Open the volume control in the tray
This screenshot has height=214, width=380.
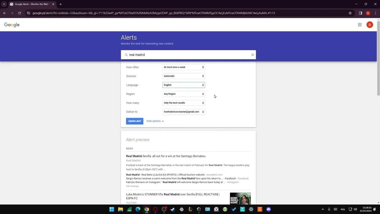[x=355, y=209]
